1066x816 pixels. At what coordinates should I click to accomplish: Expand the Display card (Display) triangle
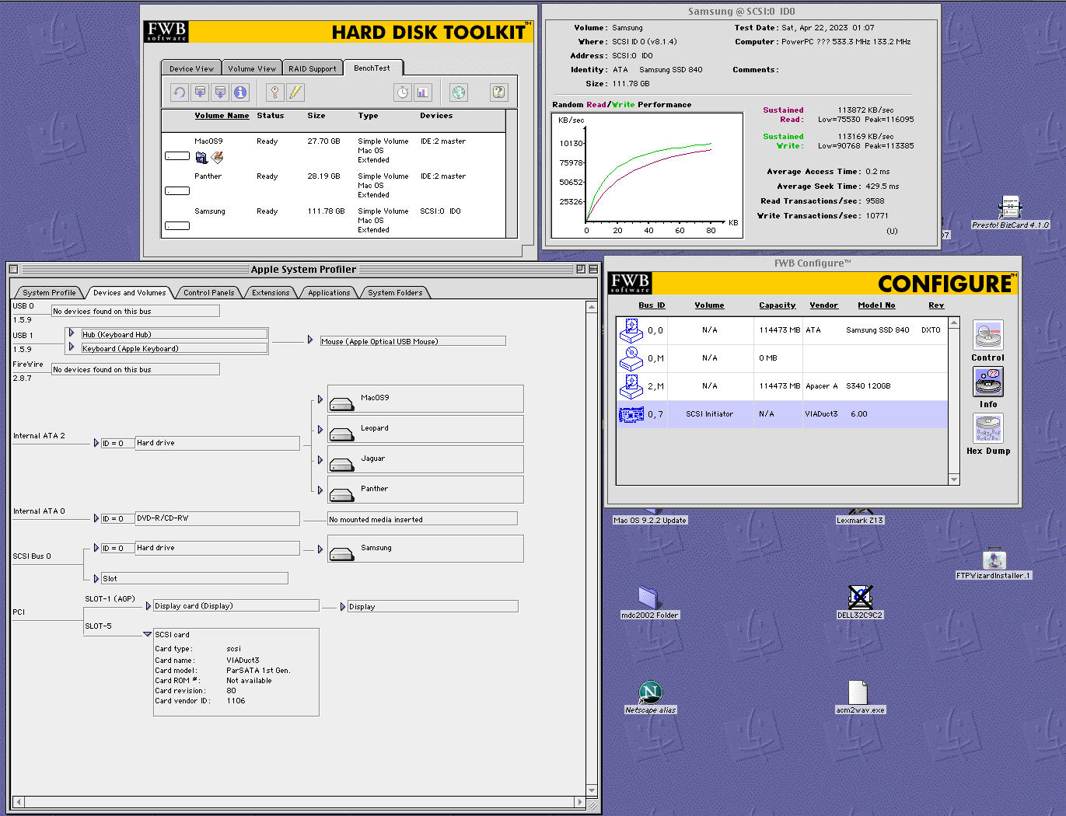[x=149, y=605]
